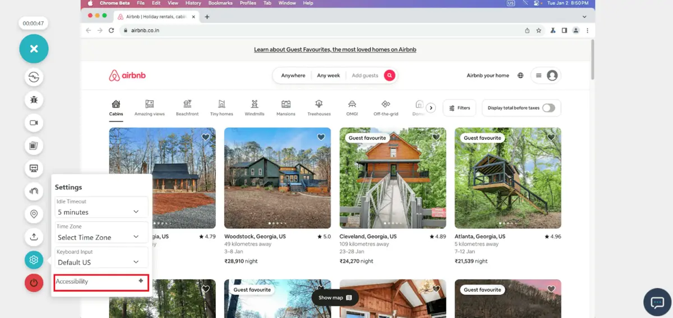Click the Airbnb your home link

pos(488,75)
